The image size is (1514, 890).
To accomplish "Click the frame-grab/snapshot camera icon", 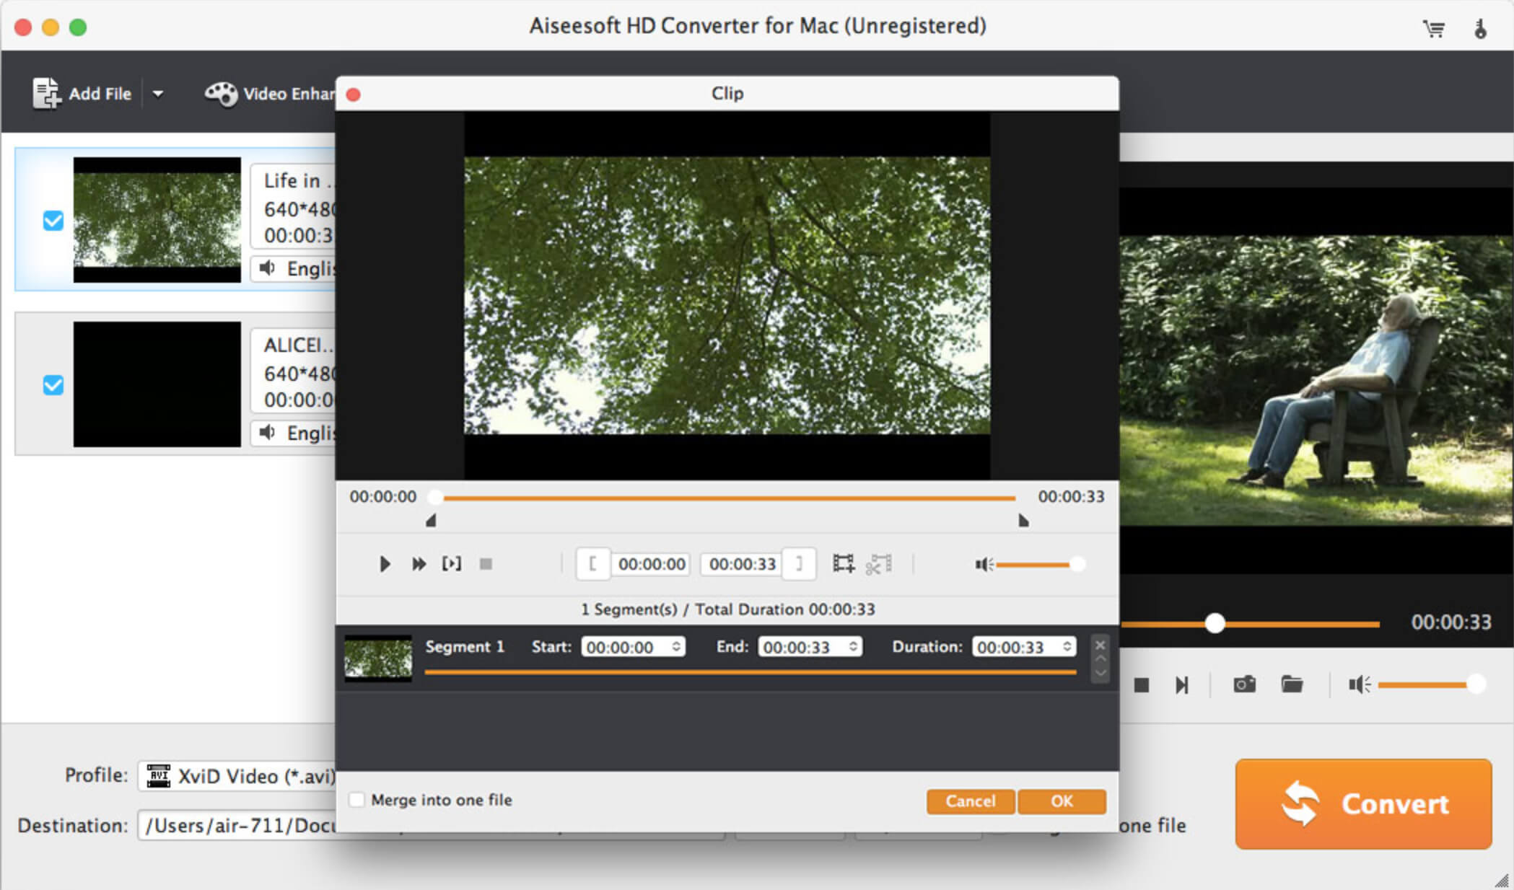I will click(x=1243, y=684).
